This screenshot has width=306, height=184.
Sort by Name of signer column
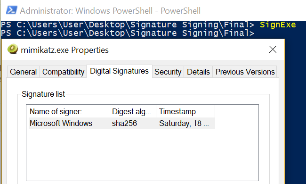tap(68, 111)
